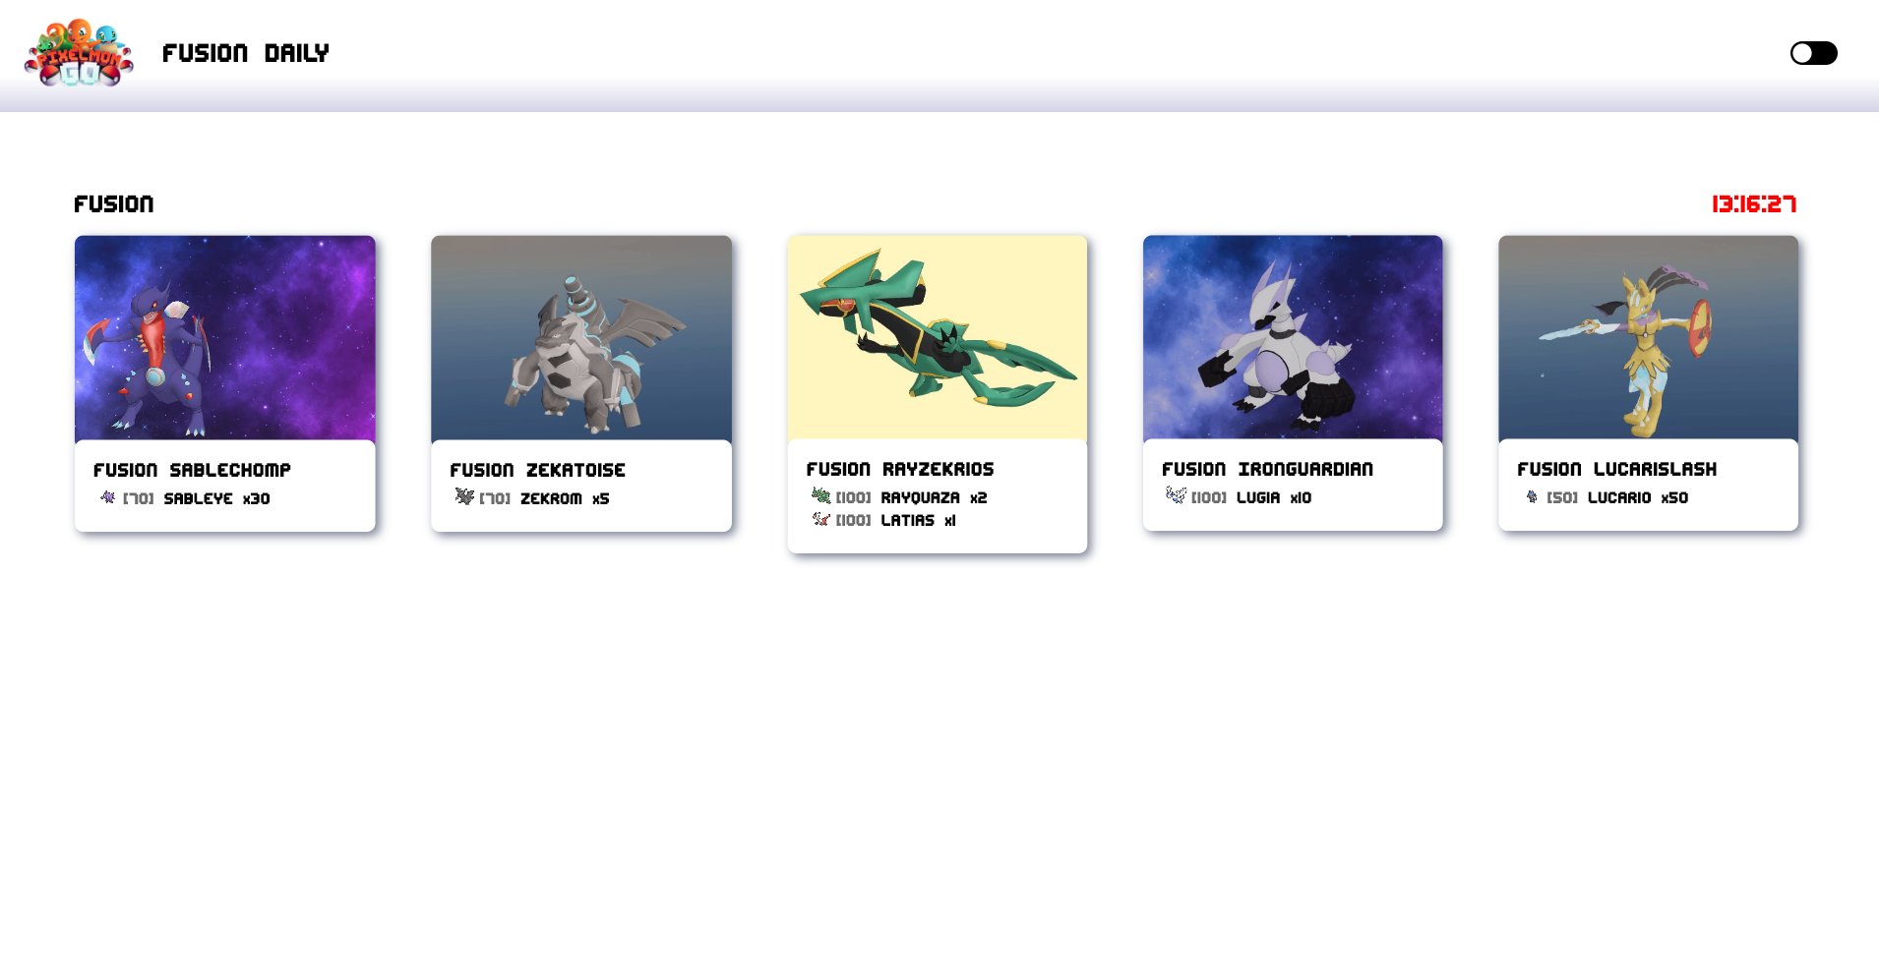This screenshot has width=1879, height=977.
Task: Click the Latias sprite icon
Action: click(x=820, y=519)
